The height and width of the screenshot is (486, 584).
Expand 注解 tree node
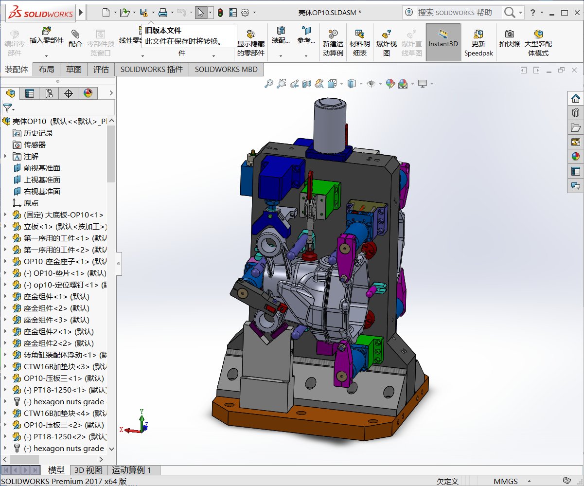(5, 156)
